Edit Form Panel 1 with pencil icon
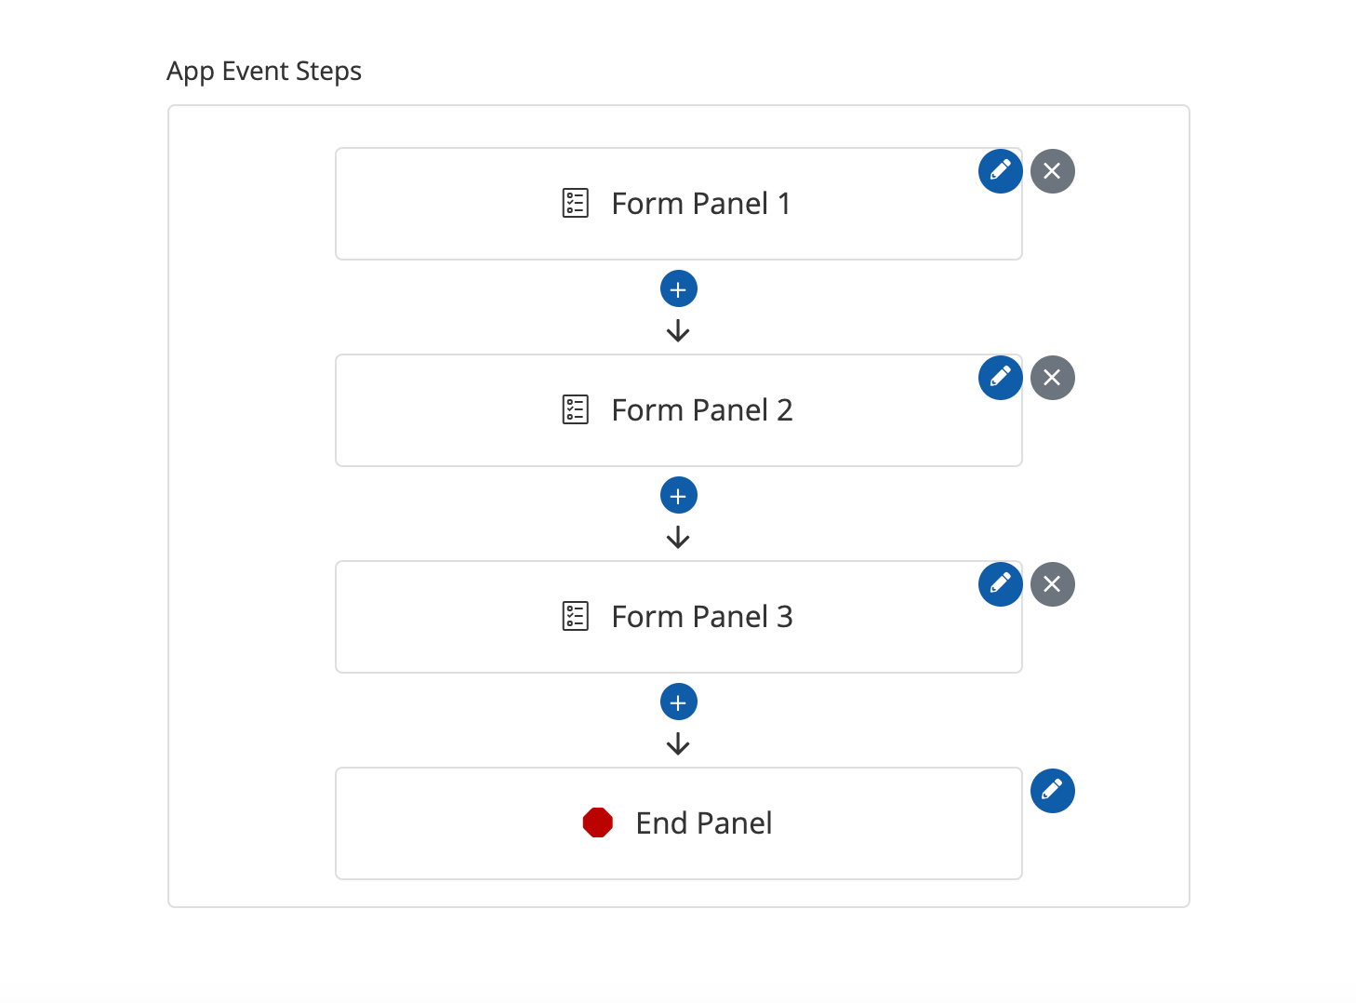 [x=1000, y=171]
